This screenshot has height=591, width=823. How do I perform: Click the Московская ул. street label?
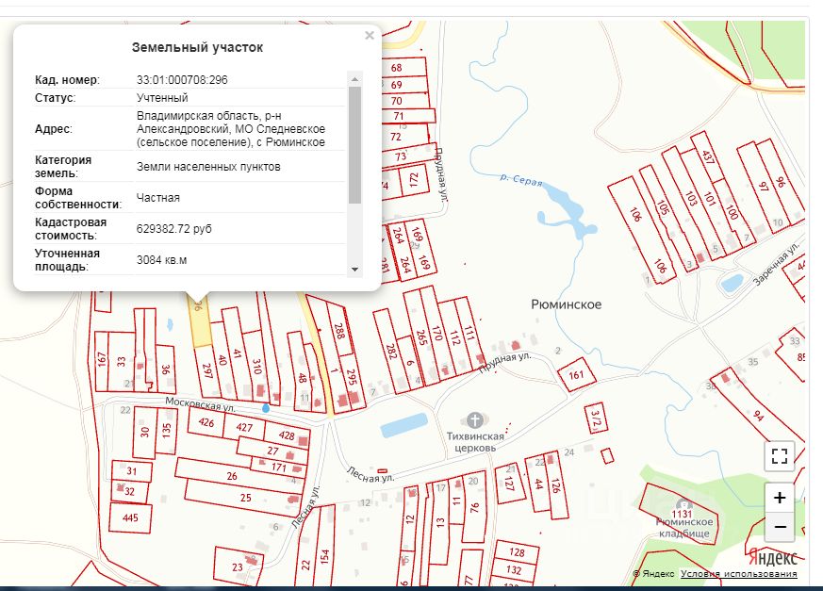[201, 403]
